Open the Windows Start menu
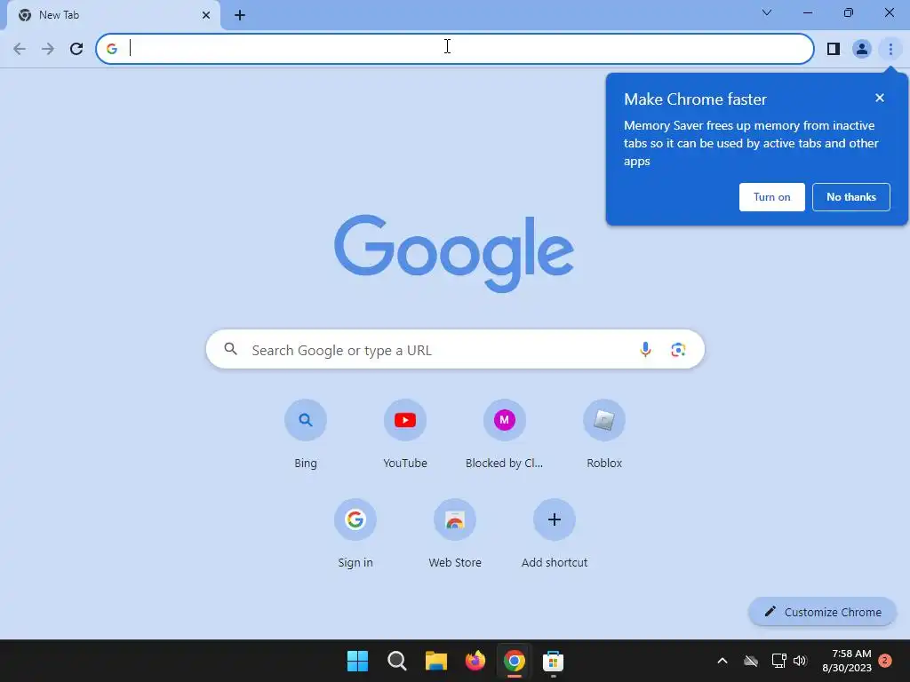Image resolution: width=910 pixels, height=682 pixels. tap(357, 661)
